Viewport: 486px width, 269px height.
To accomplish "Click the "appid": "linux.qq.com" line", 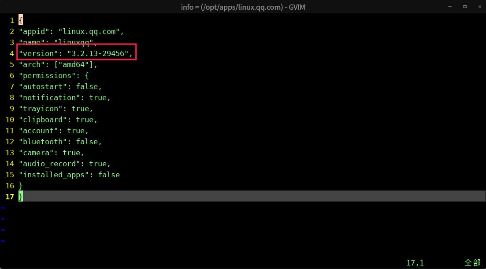I will [x=71, y=31].
